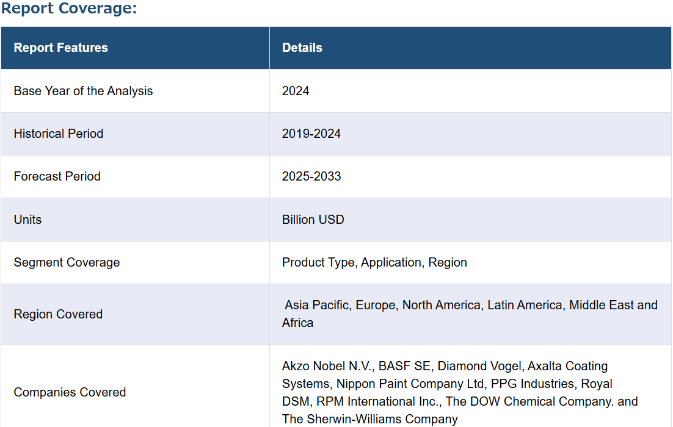Select the "Report Features" column header

tap(135, 48)
